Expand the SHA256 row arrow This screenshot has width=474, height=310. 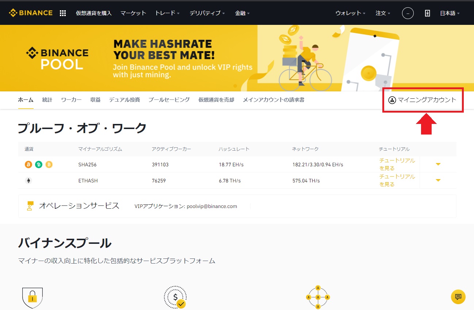[x=438, y=164]
